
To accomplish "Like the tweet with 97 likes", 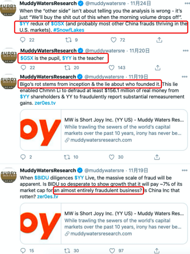I will pos(112,251).
